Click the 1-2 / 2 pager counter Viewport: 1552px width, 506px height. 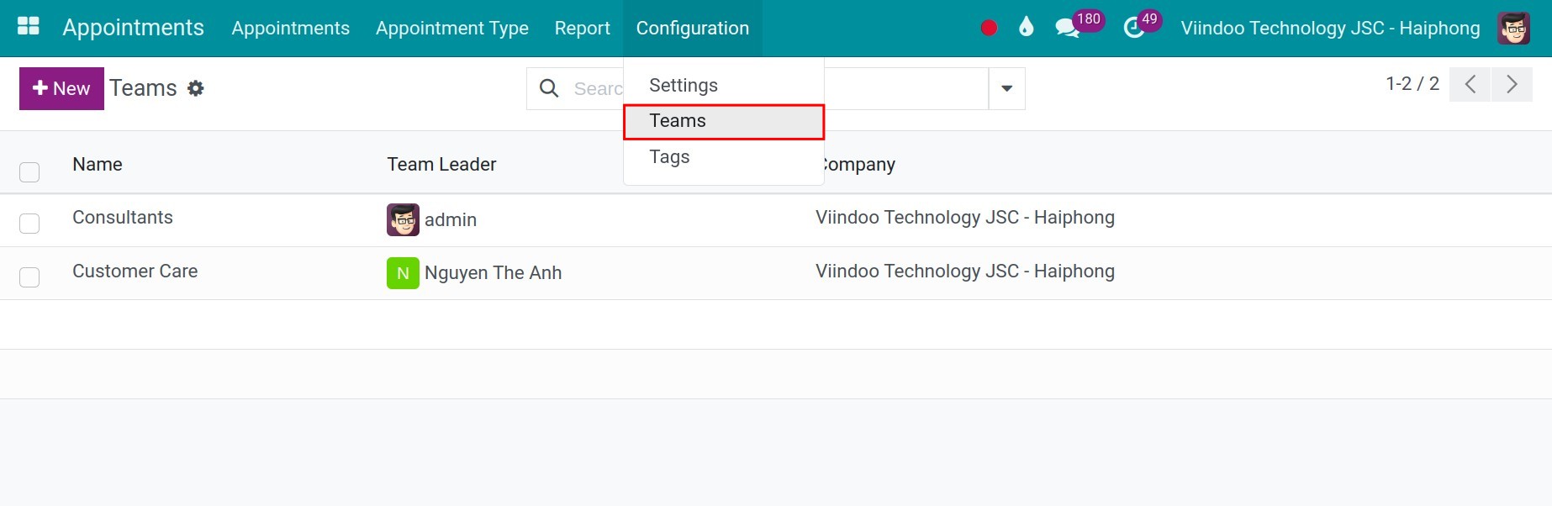pos(1412,83)
